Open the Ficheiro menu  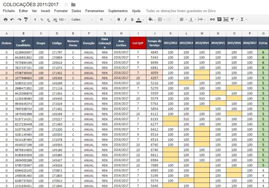coord(9,11)
